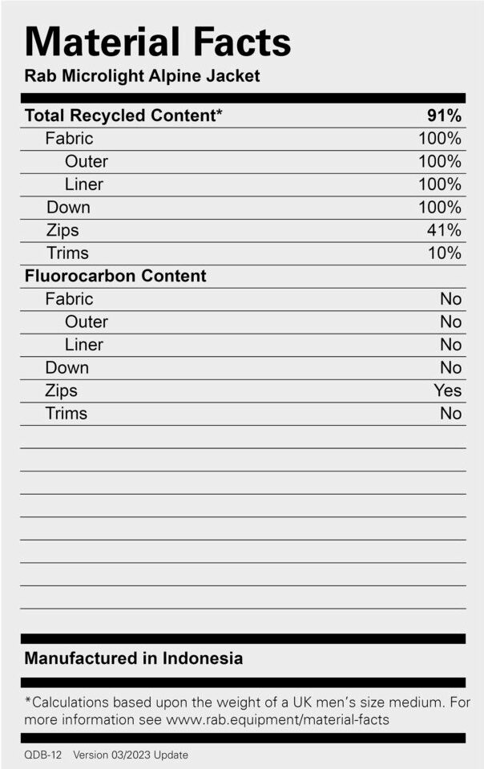Open the www.rab.equipment/material-facts link
Screen dimensions: 484x769
click(x=277, y=719)
